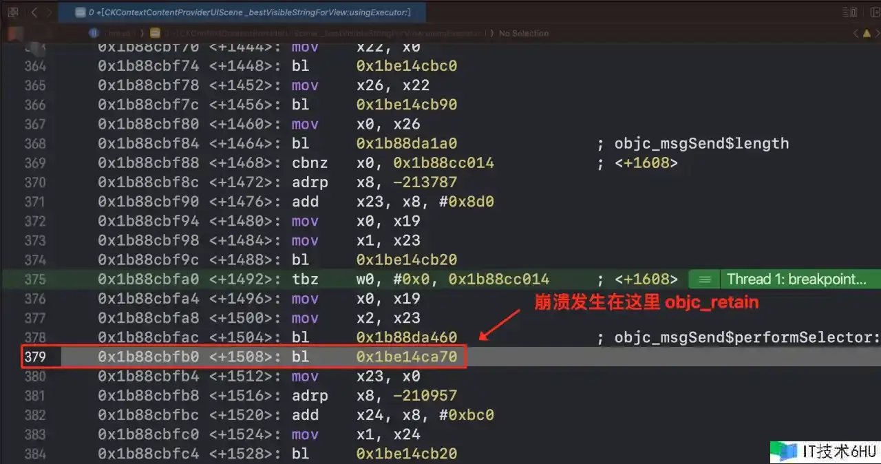The height and width of the screenshot is (464, 881).
Task: Click line number 364 in the gutter
Action: tap(34, 66)
